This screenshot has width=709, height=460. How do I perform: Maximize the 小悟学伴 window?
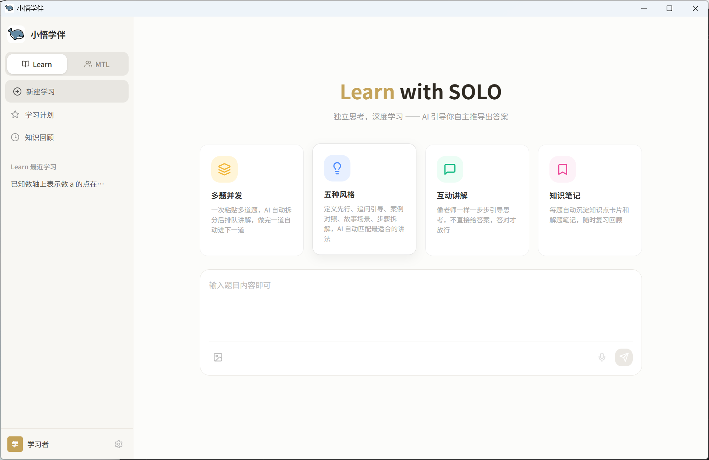pyautogui.click(x=670, y=8)
